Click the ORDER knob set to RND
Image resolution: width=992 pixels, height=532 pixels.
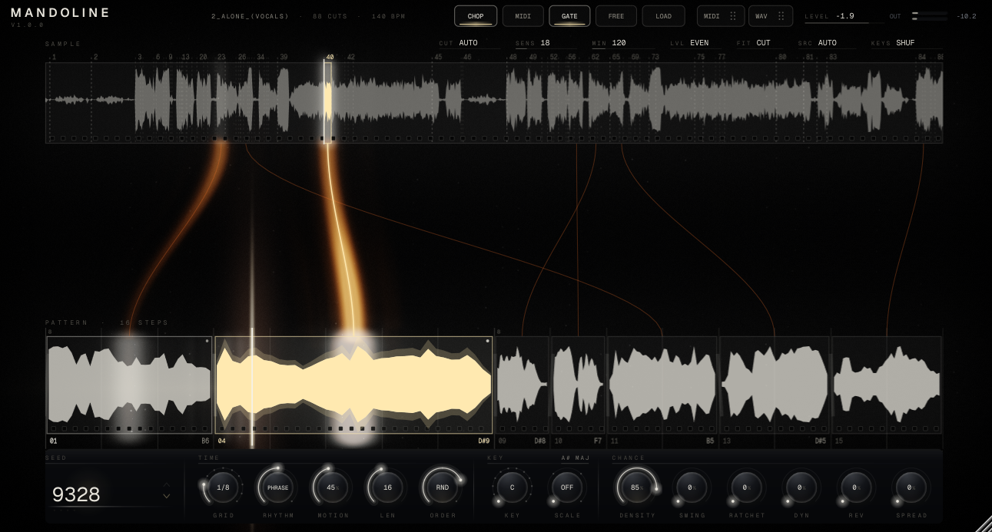coord(443,487)
